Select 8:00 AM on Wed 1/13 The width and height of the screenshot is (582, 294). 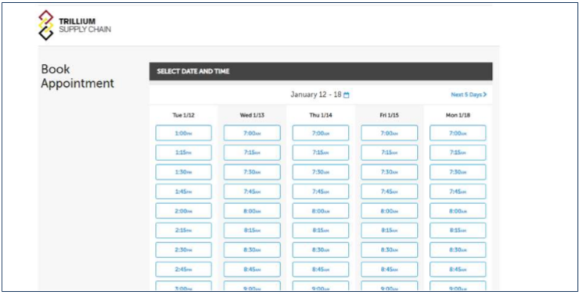[252, 211]
